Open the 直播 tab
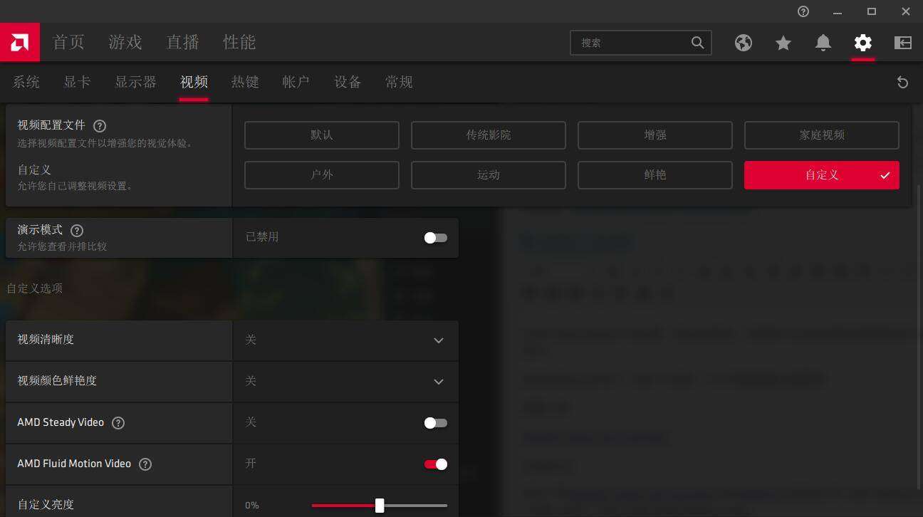The image size is (923, 517). [182, 43]
